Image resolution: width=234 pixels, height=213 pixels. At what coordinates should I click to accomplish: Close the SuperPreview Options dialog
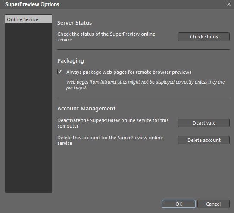tap(229, 4)
